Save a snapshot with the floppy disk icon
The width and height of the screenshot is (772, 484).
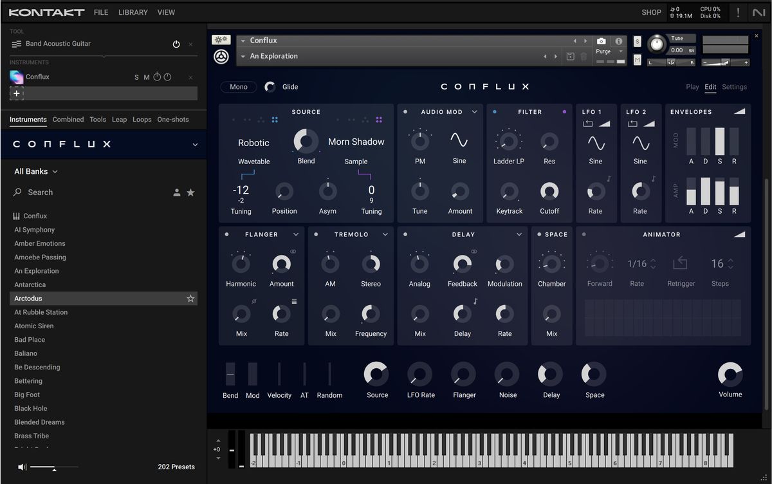click(x=570, y=57)
